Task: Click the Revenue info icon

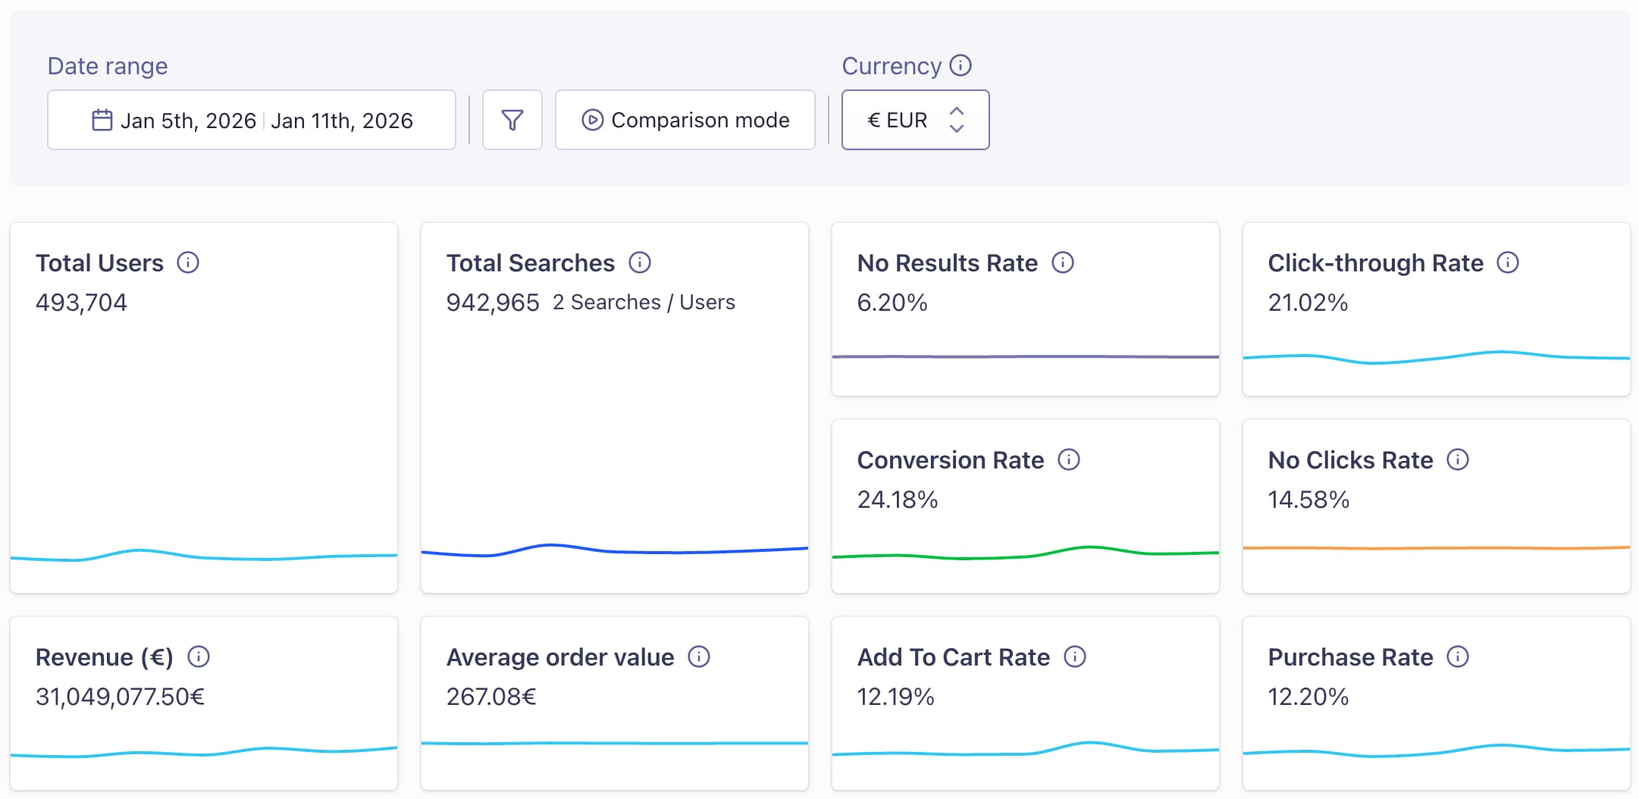Action: (199, 656)
